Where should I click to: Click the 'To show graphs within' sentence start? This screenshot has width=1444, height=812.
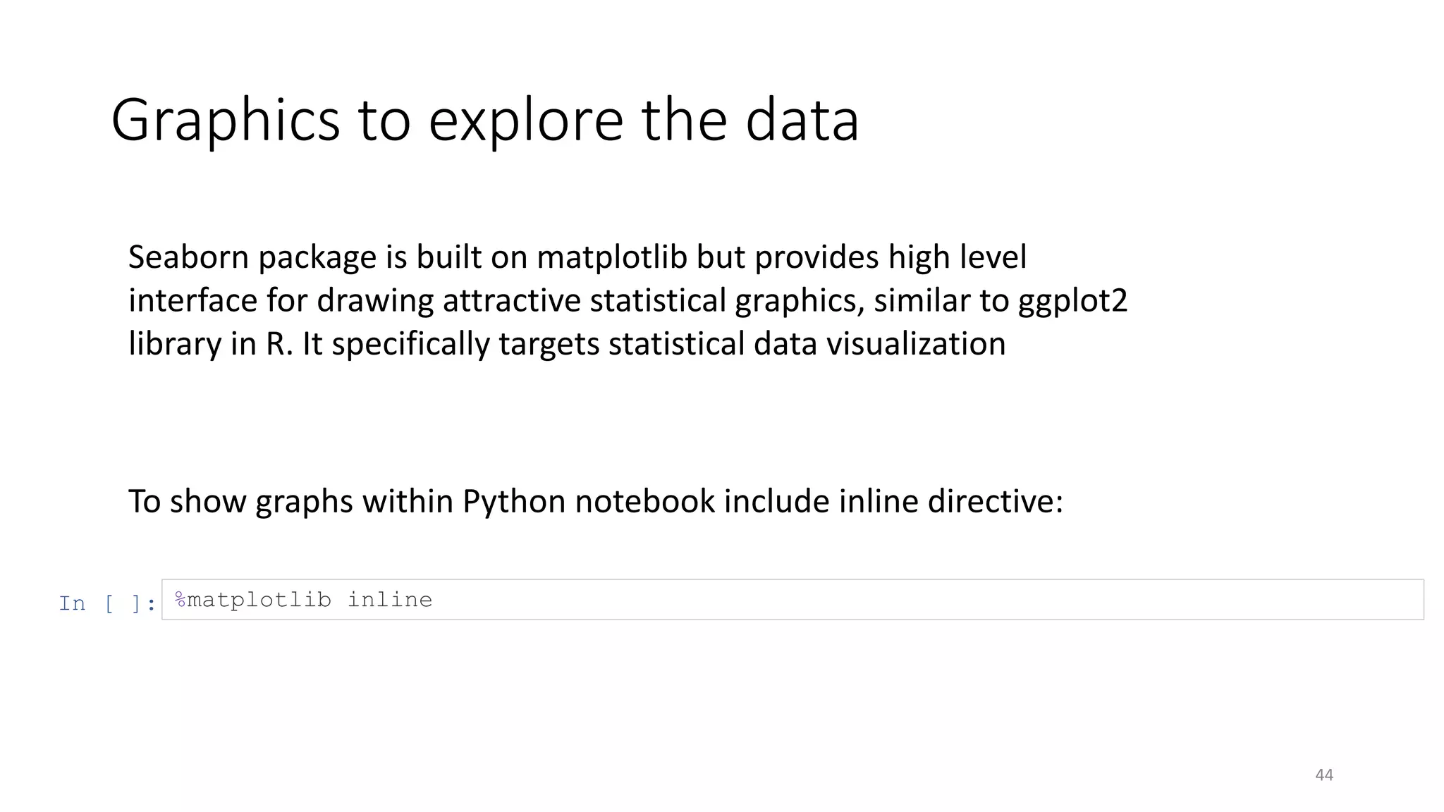[x=240, y=502]
